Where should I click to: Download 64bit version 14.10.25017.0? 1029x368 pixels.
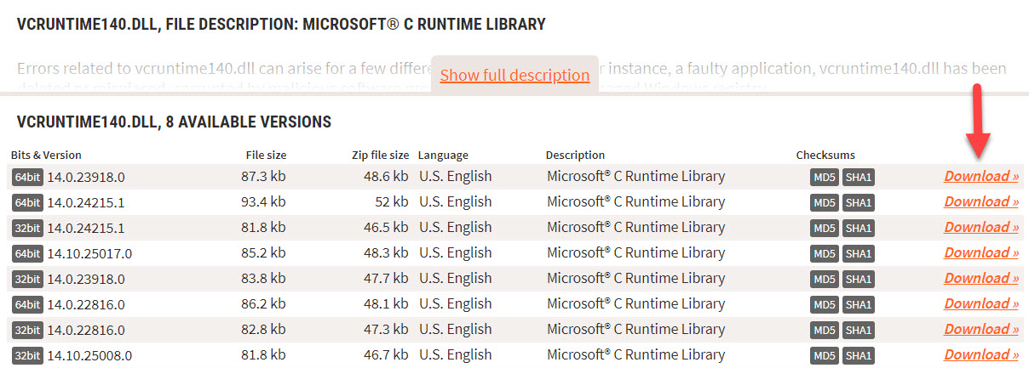coord(981,252)
